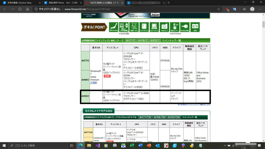Select the HDMI output terminal feature icon
265x149 pixels.
pyautogui.click(x=185, y=27)
